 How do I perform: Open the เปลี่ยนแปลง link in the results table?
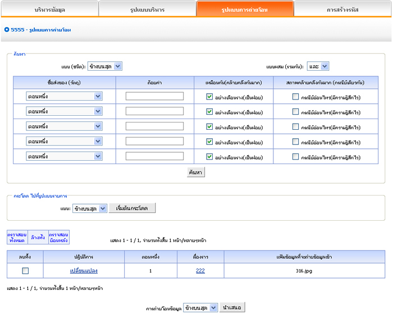coord(84,271)
